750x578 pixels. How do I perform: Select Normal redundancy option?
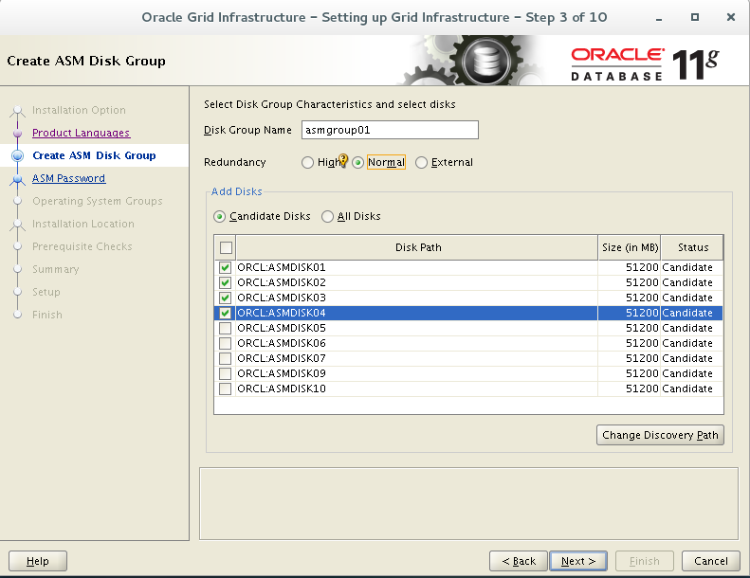click(357, 163)
